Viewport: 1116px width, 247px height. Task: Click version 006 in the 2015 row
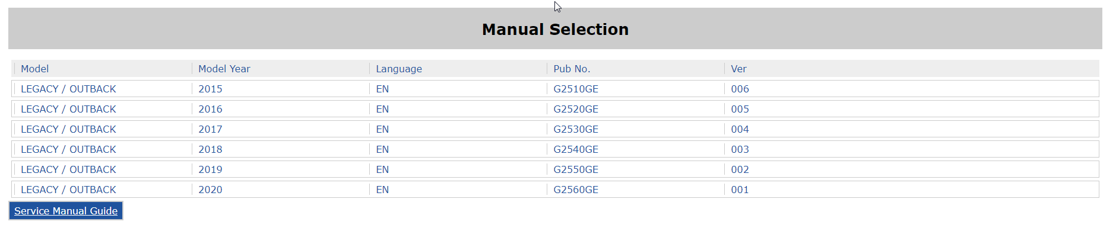740,89
